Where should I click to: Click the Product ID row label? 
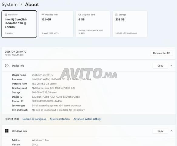18,101
